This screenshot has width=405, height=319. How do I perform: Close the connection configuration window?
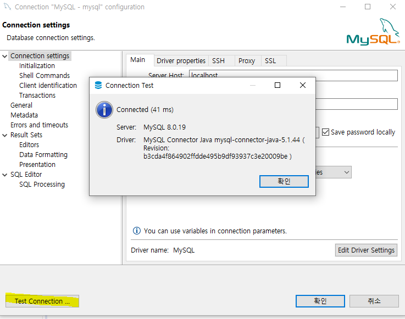(x=393, y=7)
